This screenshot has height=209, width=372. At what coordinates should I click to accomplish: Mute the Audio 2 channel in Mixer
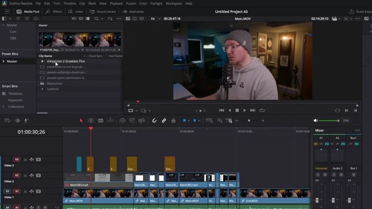(x=341, y=175)
